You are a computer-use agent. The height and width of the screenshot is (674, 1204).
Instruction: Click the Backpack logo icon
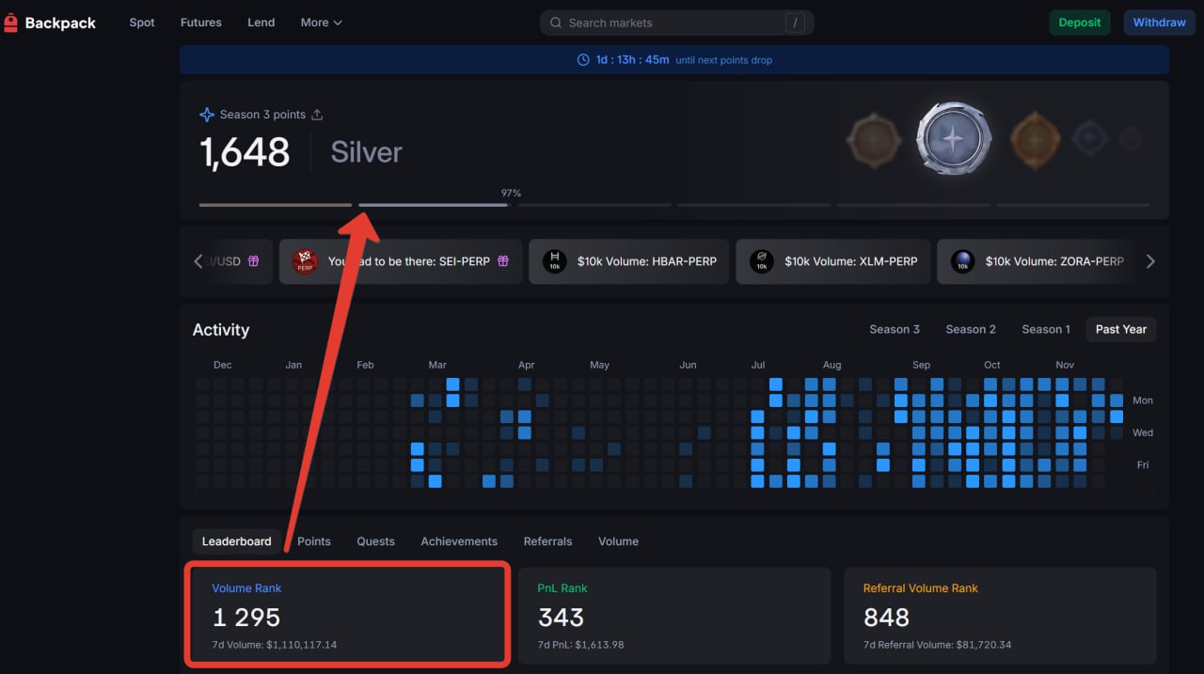[x=11, y=23]
